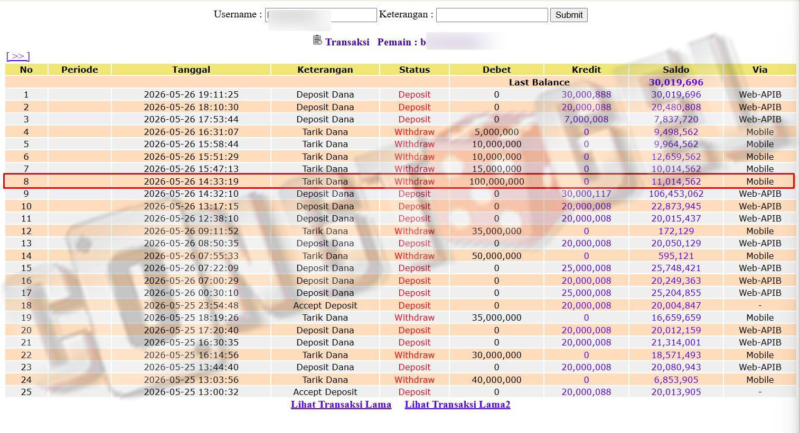The height and width of the screenshot is (433, 800).
Task: Open the [>>] next page link
Action: [x=18, y=56]
